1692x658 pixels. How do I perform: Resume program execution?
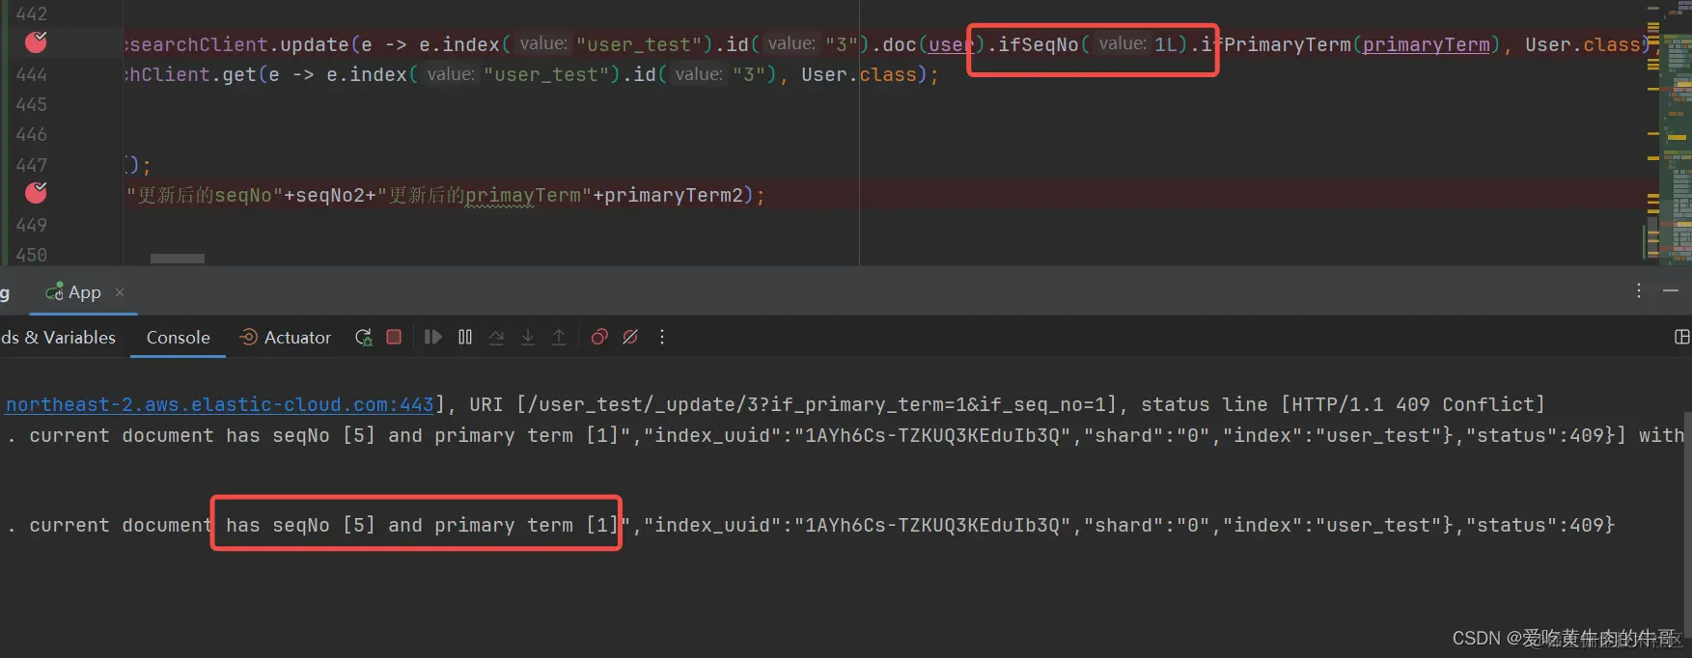433,337
